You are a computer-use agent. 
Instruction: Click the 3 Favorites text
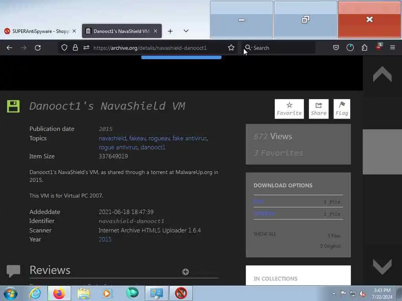(278, 153)
